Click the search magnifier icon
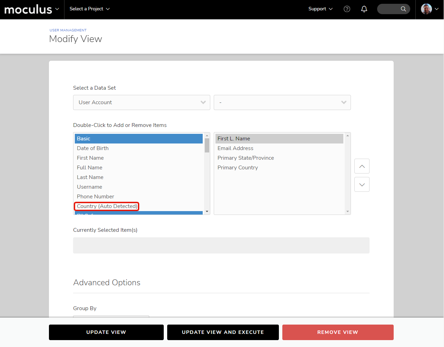 (403, 9)
